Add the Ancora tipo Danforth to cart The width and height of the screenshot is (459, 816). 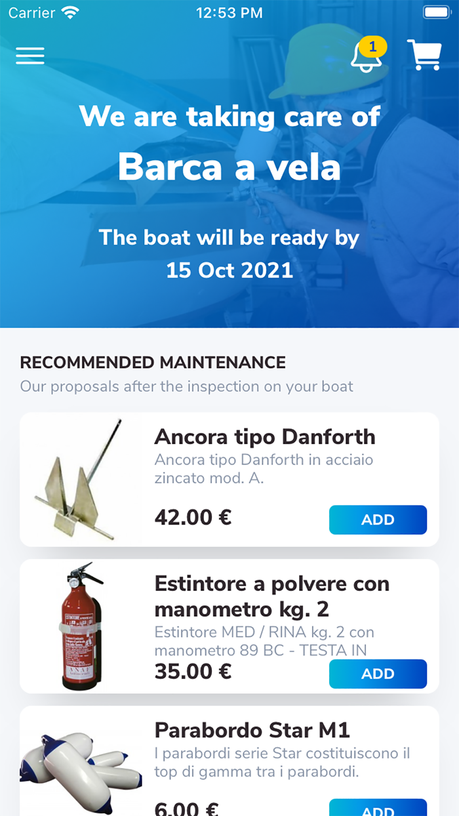coord(378,520)
